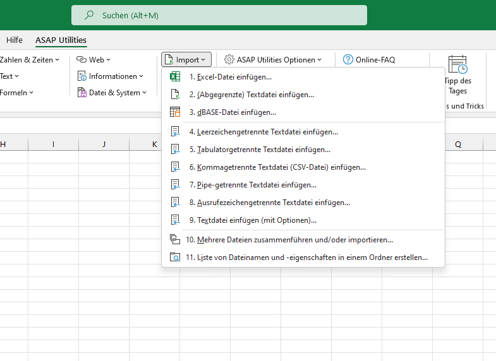This screenshot has width=496, height=361.
Task: Click the icon beside 'Ausrufezeichengetrennte Textdatei einfügen'
Action: point(175,203)
